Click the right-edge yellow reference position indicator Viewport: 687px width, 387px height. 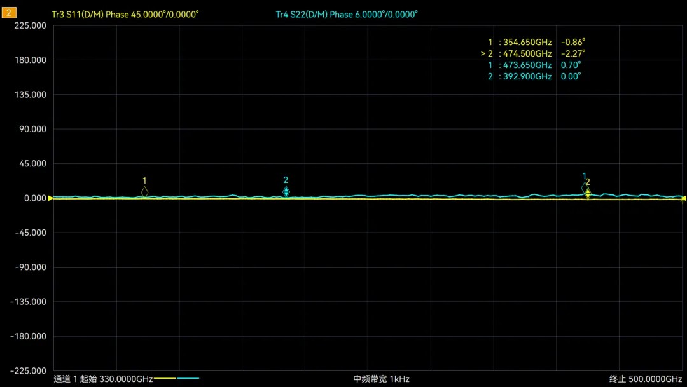click(x=683, y=199)
